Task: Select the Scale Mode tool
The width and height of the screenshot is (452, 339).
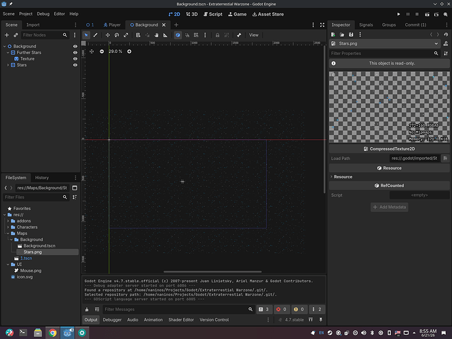Action: click(126, 35)
